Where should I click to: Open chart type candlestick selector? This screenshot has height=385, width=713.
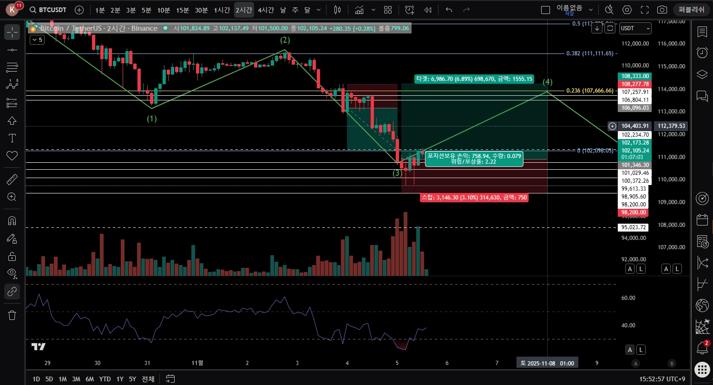[x=338, y=10]
